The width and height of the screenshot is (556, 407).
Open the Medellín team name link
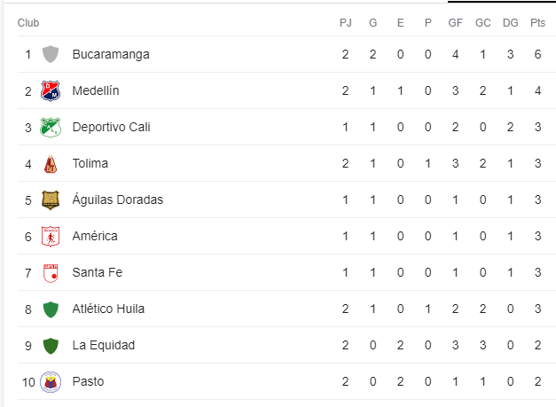96,90
